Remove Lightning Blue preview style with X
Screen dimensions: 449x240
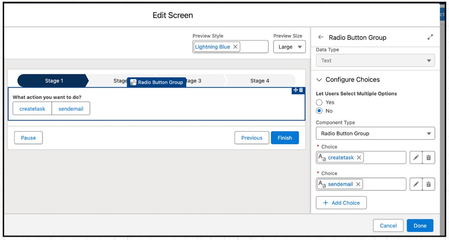click(x=235, y=47)
